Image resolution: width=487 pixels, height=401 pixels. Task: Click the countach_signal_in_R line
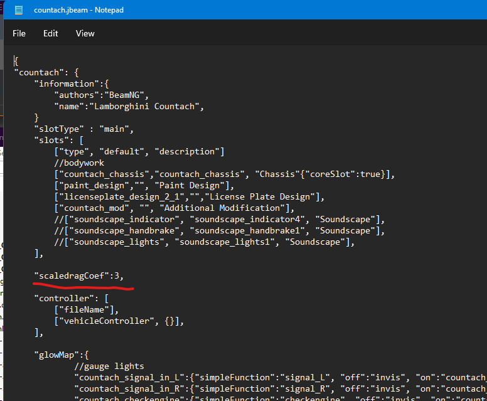[x=281, y=389]
